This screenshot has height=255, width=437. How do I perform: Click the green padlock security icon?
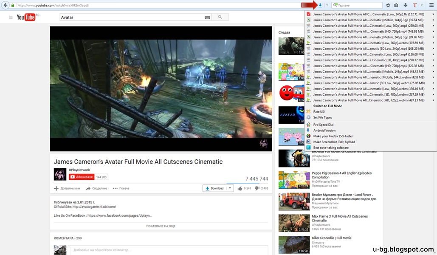tap(13, 5)
